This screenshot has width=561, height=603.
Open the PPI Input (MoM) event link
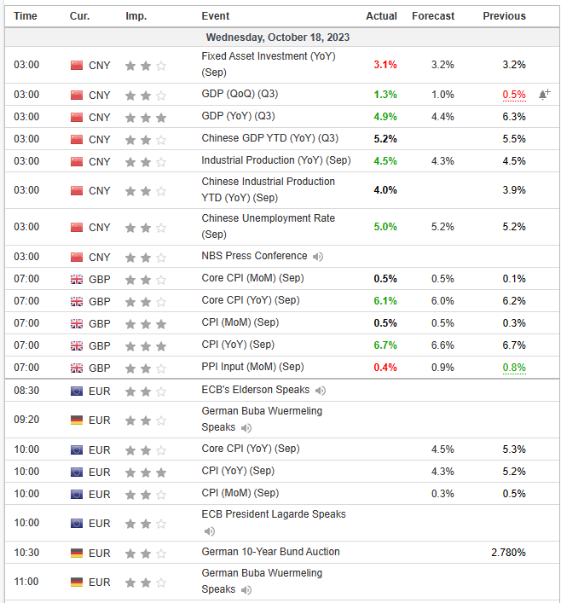pyautogui.click(x=252, y=367)
